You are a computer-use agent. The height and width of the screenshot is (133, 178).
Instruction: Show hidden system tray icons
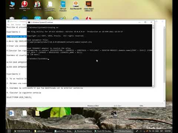pyautogui.click(x=141, y=131)
